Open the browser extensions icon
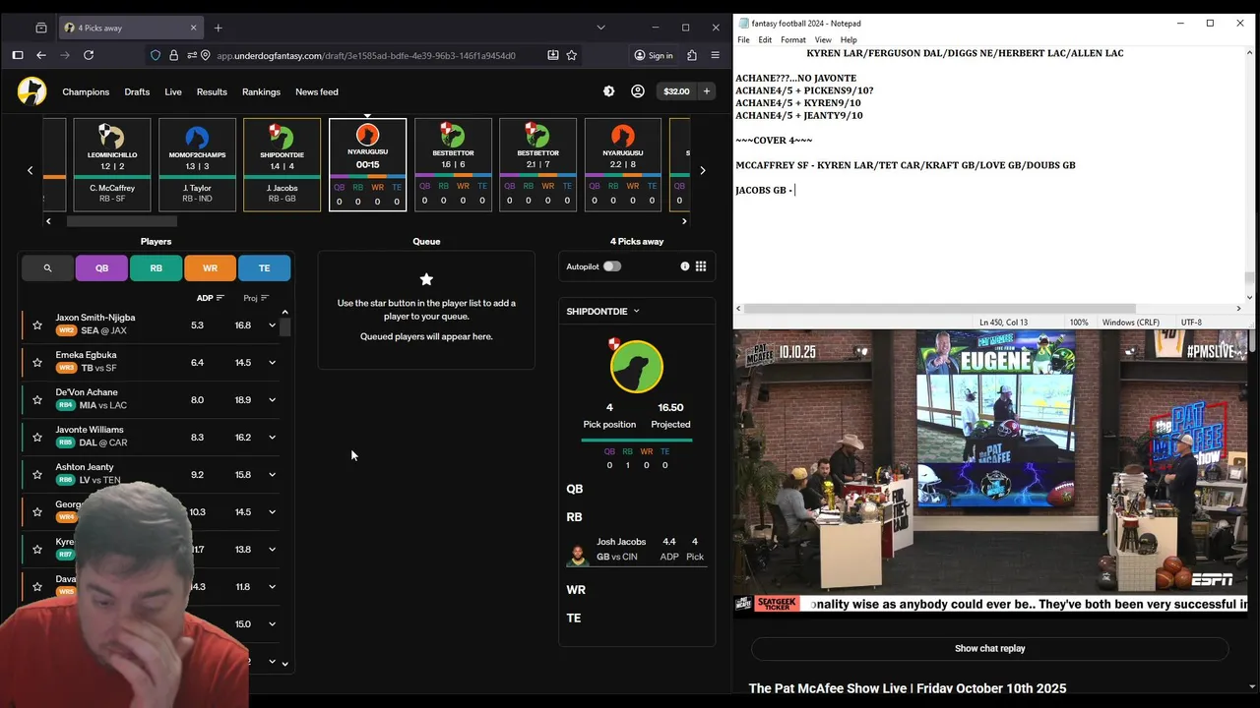1260x708 pixels. (692, 55)
